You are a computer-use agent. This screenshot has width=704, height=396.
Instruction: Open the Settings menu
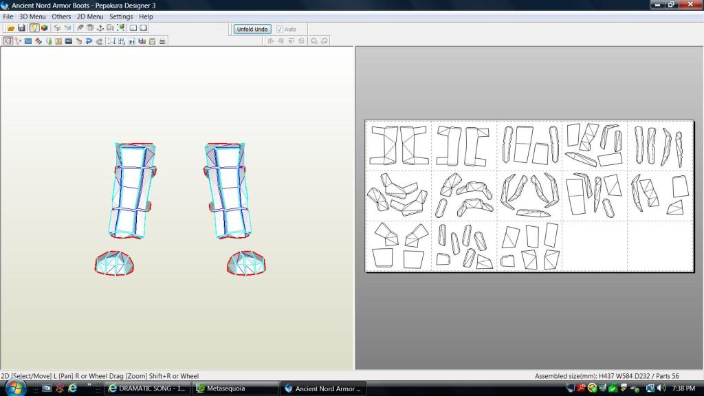tap(121, 16)
